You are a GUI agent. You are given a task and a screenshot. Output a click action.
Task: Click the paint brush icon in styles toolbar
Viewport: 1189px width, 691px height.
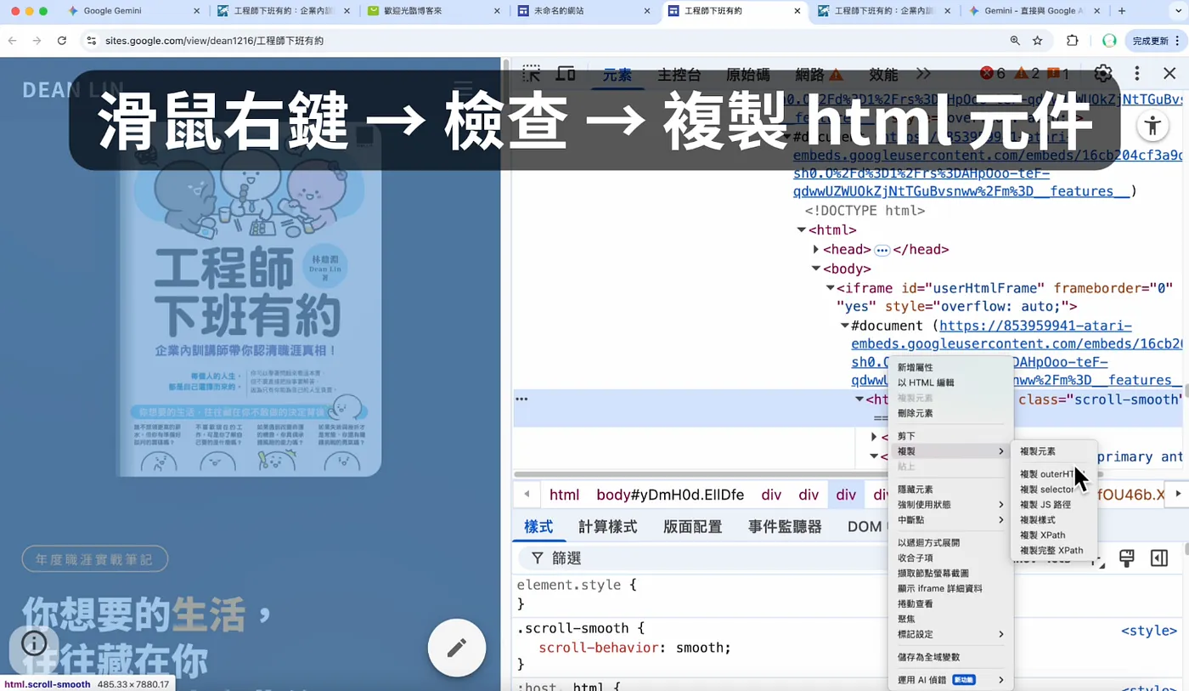point(1127,558)
